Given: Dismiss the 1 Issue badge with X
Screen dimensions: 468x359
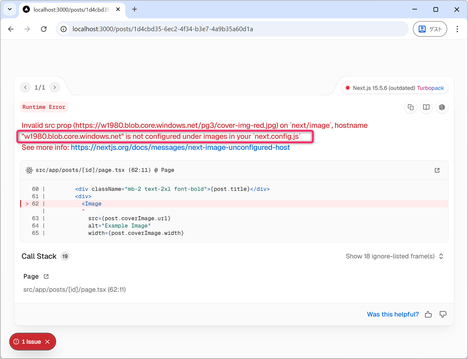Looking at the screenshot, I should pyautogui.click(x=47, y=342).
